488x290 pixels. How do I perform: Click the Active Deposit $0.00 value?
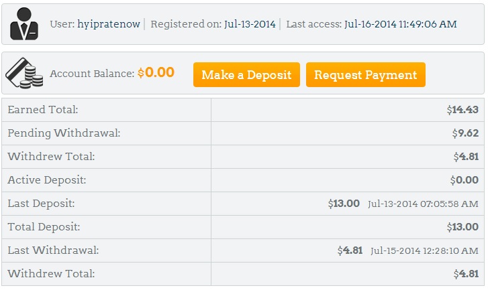point(464,180)
